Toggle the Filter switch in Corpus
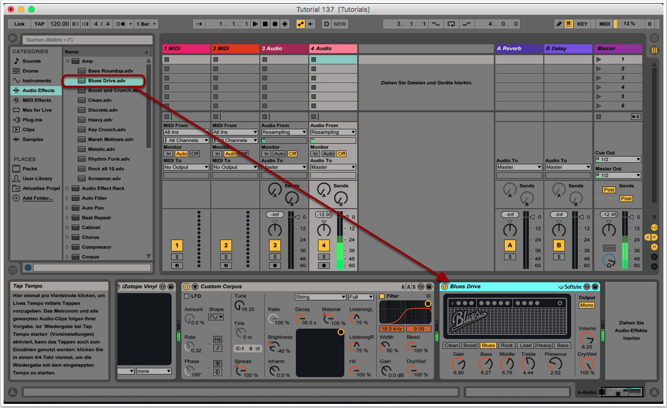This screenshot has height=408, width=667. point(382,296)
